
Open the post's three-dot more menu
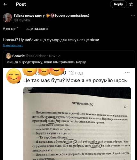tap(133, 16)
